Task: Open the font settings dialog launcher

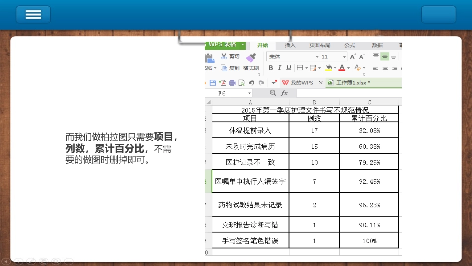Action: tap(364, 74)
